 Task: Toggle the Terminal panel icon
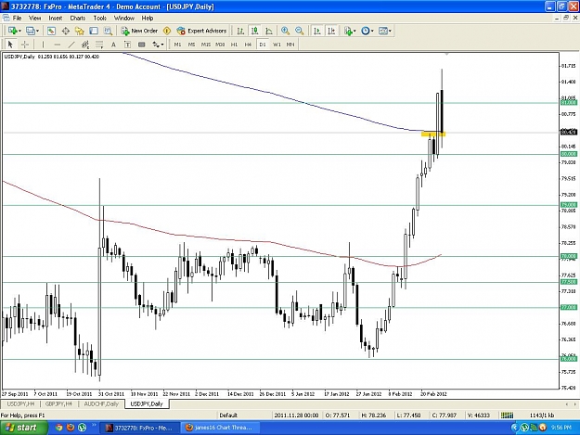94,31
